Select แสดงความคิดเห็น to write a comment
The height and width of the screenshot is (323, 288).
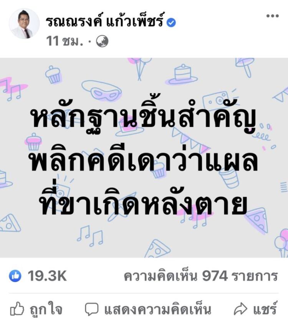(x=158, y=308)
